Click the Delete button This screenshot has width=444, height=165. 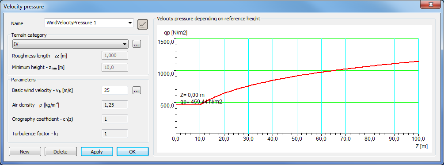[61, 152]
